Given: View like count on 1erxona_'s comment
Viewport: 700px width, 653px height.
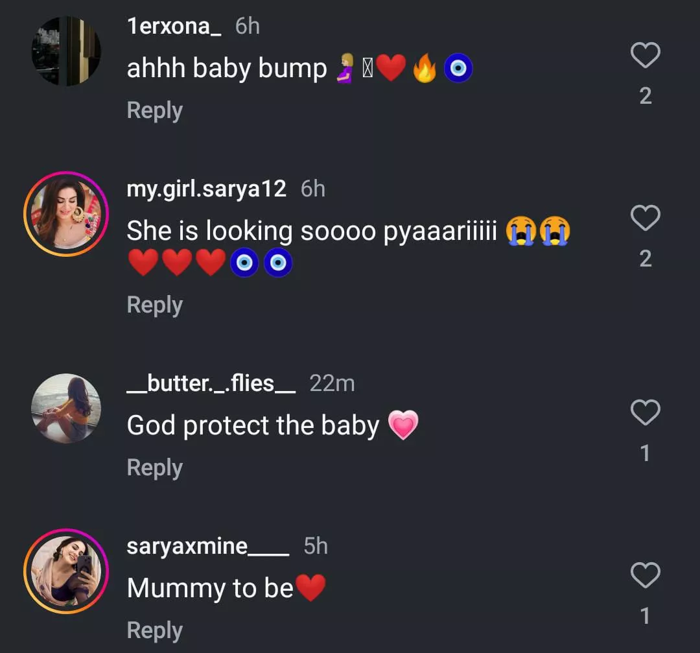Looking at the screenshot, I should 645,96.
